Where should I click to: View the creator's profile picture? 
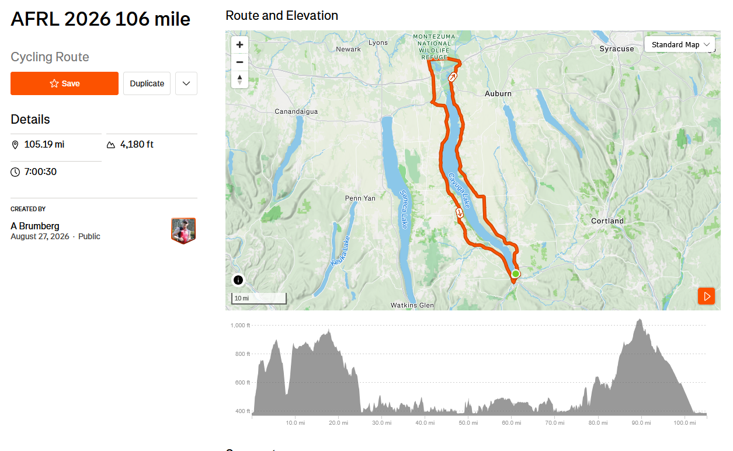click(183, 230)
